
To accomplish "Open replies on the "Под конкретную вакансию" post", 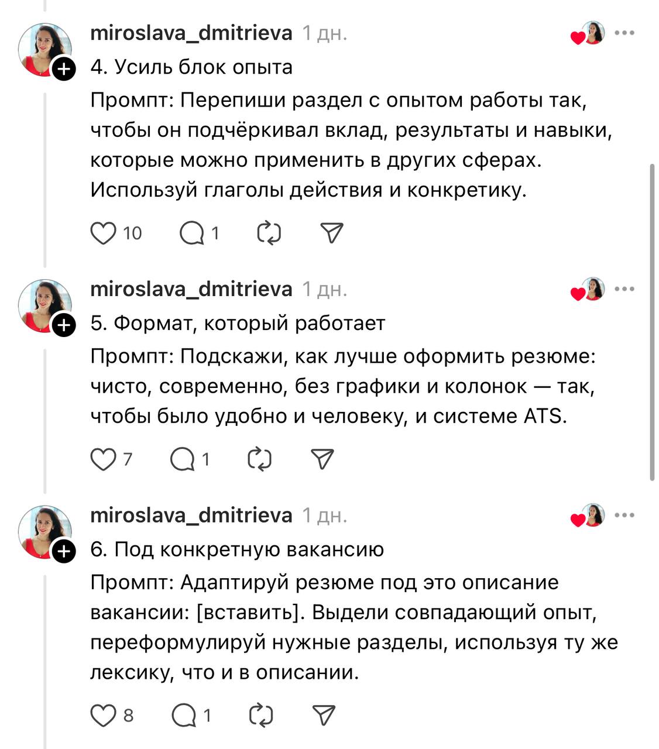I will (x=183, y=715).
